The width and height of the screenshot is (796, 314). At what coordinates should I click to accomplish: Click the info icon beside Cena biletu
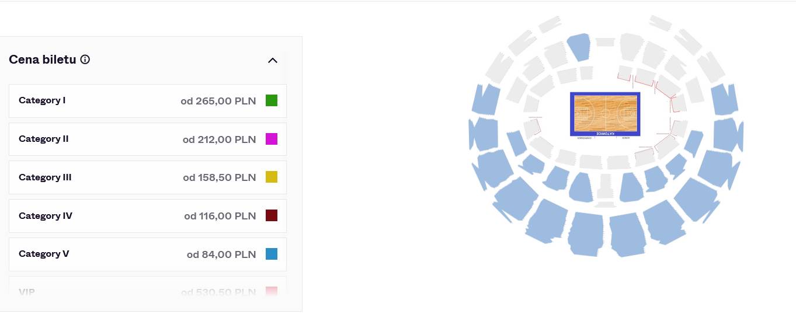[85, 60]
